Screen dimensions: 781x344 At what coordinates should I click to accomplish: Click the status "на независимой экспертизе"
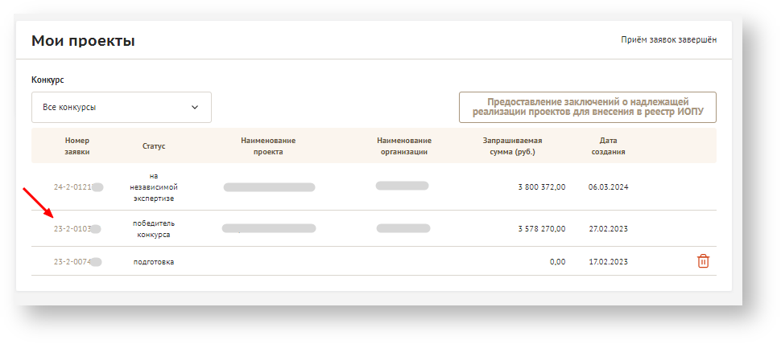click(152, 186)
